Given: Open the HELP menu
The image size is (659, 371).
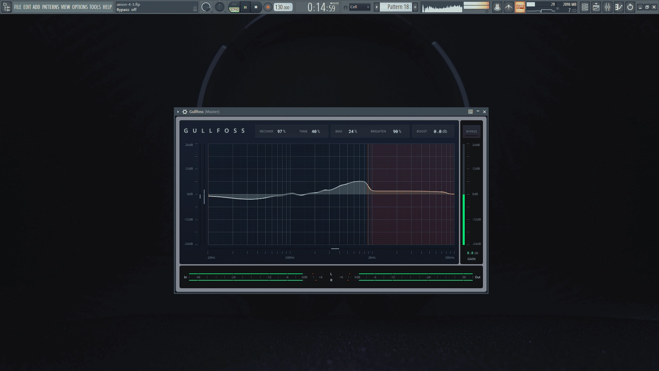Looking at the screenshot, I should tap(107, 7).
